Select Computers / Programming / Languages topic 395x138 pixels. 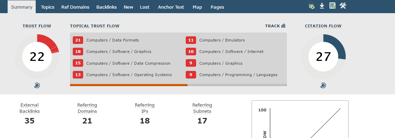pyautogui.click(x=238, y=75)
